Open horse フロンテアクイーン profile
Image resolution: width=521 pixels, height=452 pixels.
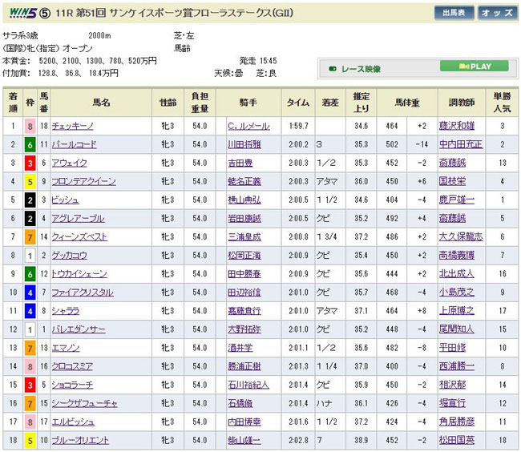[x=83, y=181]
